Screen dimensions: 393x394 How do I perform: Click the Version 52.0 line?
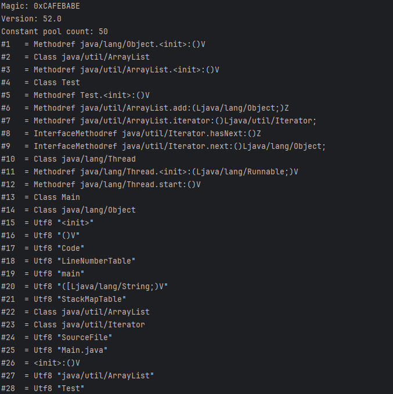click(x=28, y=19)
